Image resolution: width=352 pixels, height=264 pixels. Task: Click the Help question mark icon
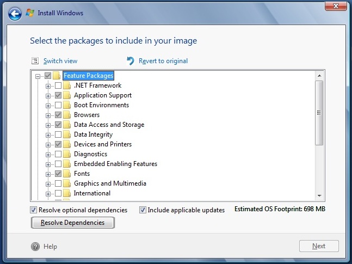pos(35,247)
